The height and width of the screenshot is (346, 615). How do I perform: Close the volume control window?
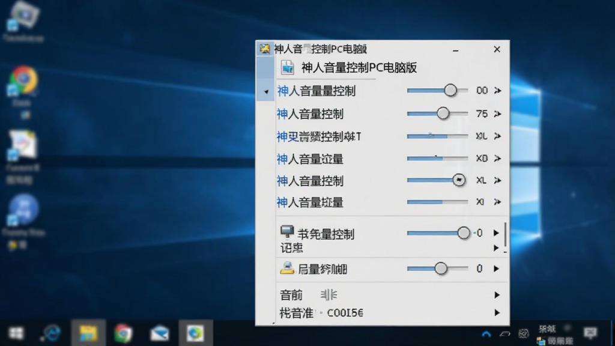(497, 49)
